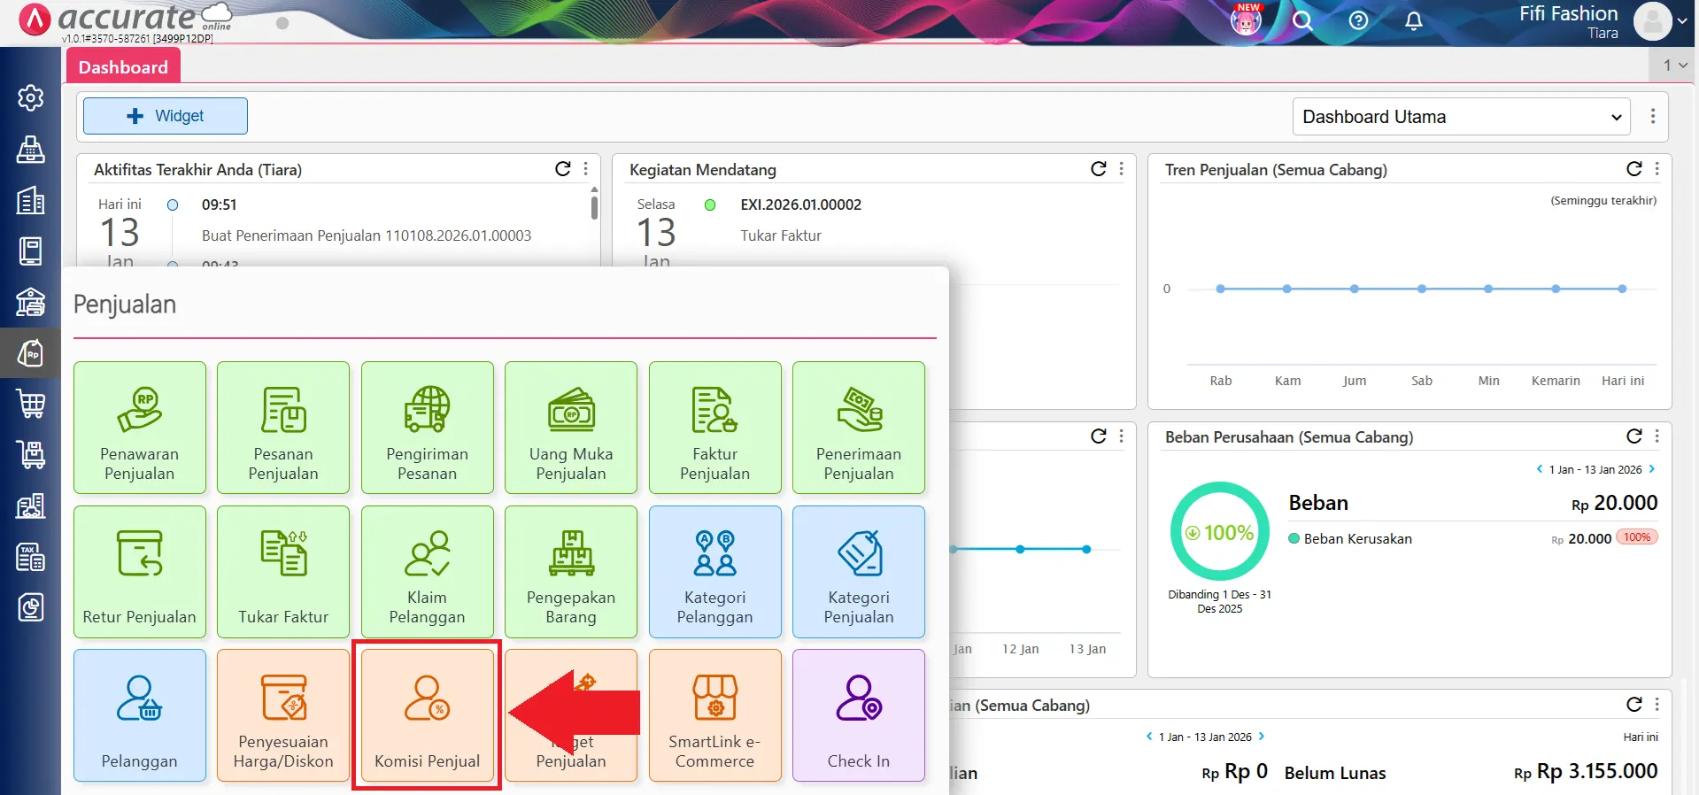The image size is (1699, 795).
Task: Open Tren Penjualan widget options menu
Action: click(1657, 169)
